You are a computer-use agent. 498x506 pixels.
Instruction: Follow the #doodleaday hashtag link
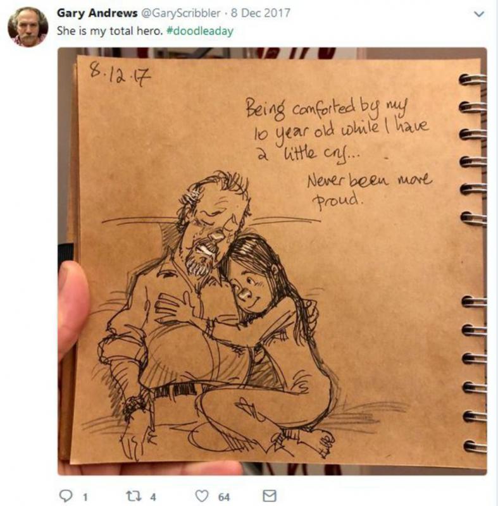tap(200, 31)
